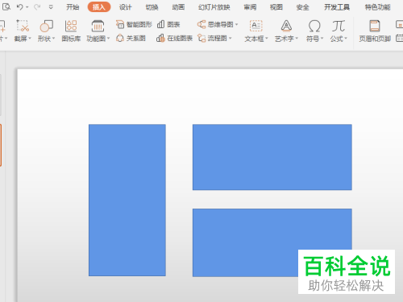
Task: Expand the 文本框 dropdown arrow
Action: tap(267, 39)
